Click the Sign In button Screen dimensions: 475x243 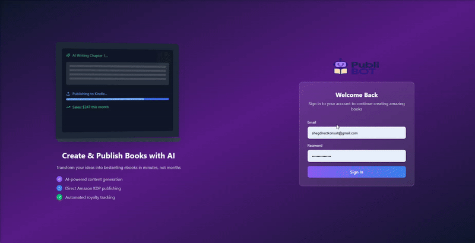(x=356, y=172)
